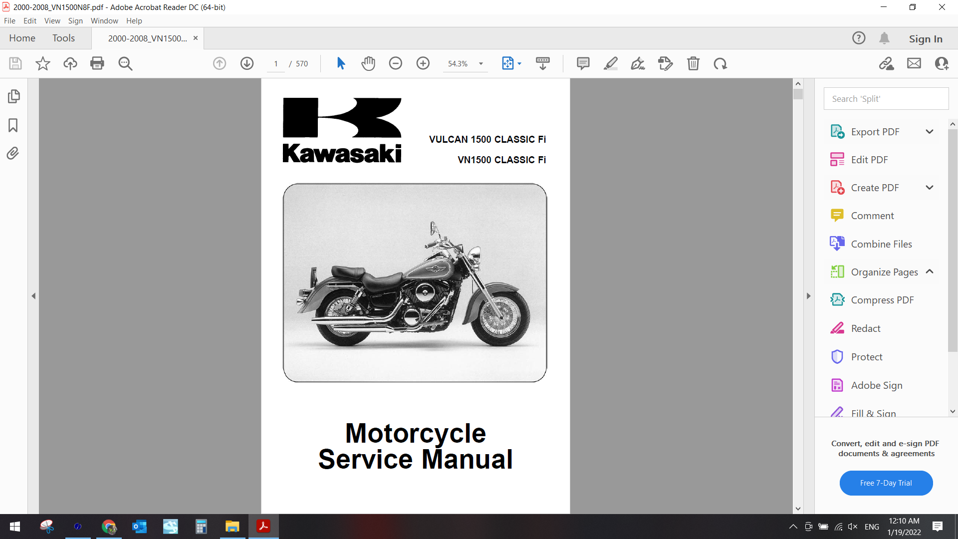958x539 pixels.
Task: Add file to starred favorites
Action: 43,63
